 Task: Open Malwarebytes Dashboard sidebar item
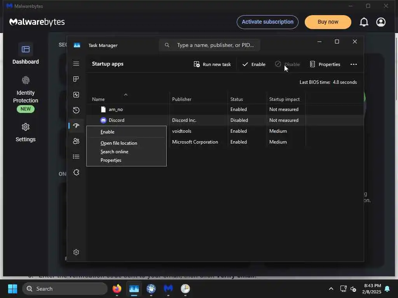26,54
